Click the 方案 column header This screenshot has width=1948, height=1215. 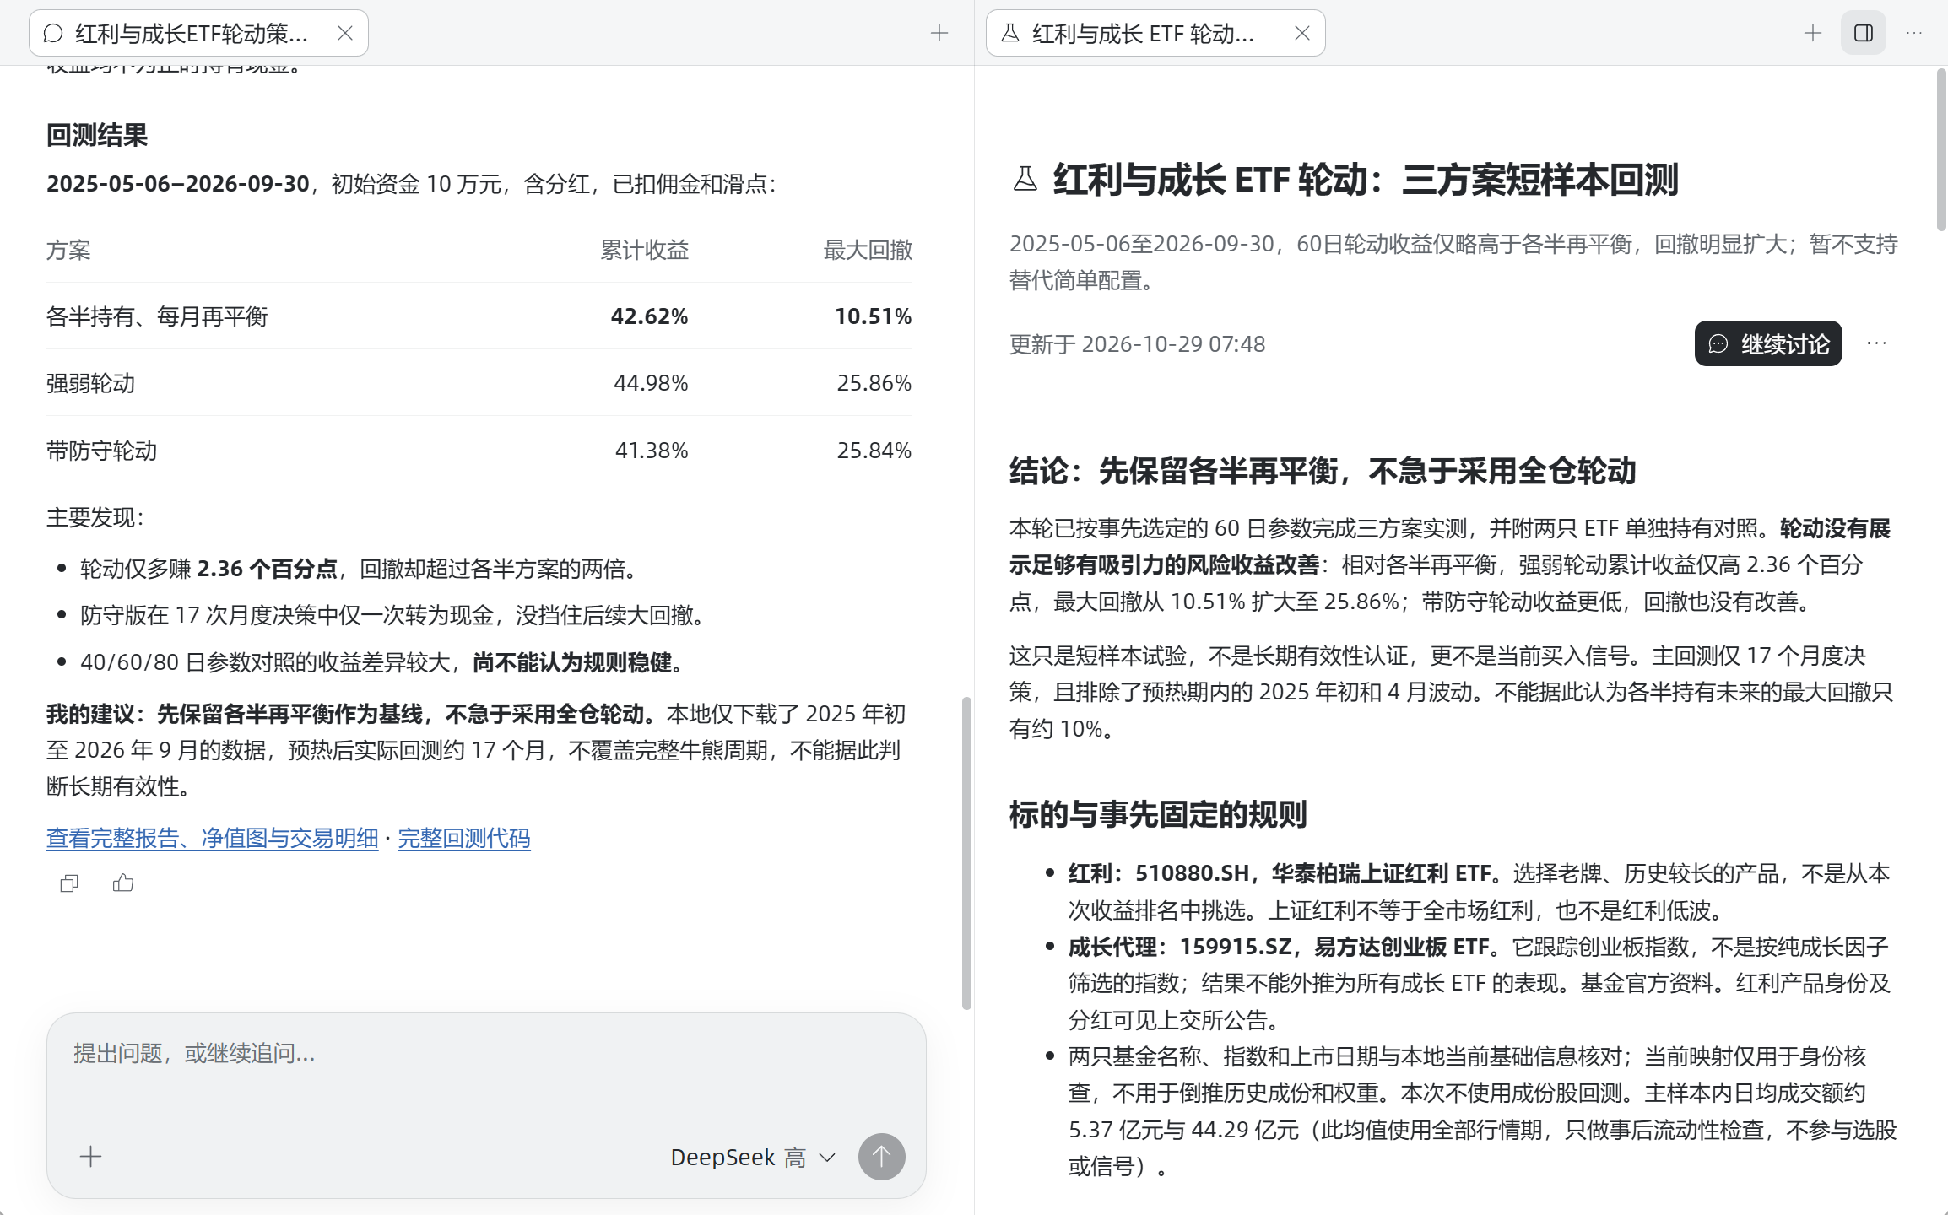(x=68, y=250)
